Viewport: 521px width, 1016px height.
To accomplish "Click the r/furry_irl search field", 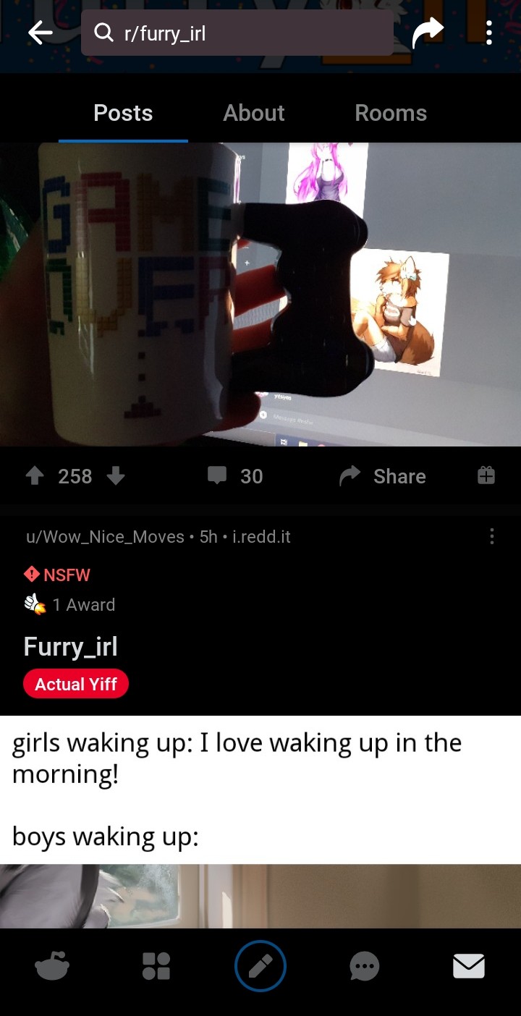I will (237, 33).
